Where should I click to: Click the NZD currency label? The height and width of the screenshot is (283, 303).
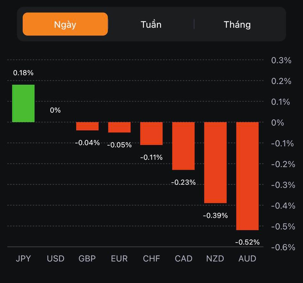coord(215,259)
